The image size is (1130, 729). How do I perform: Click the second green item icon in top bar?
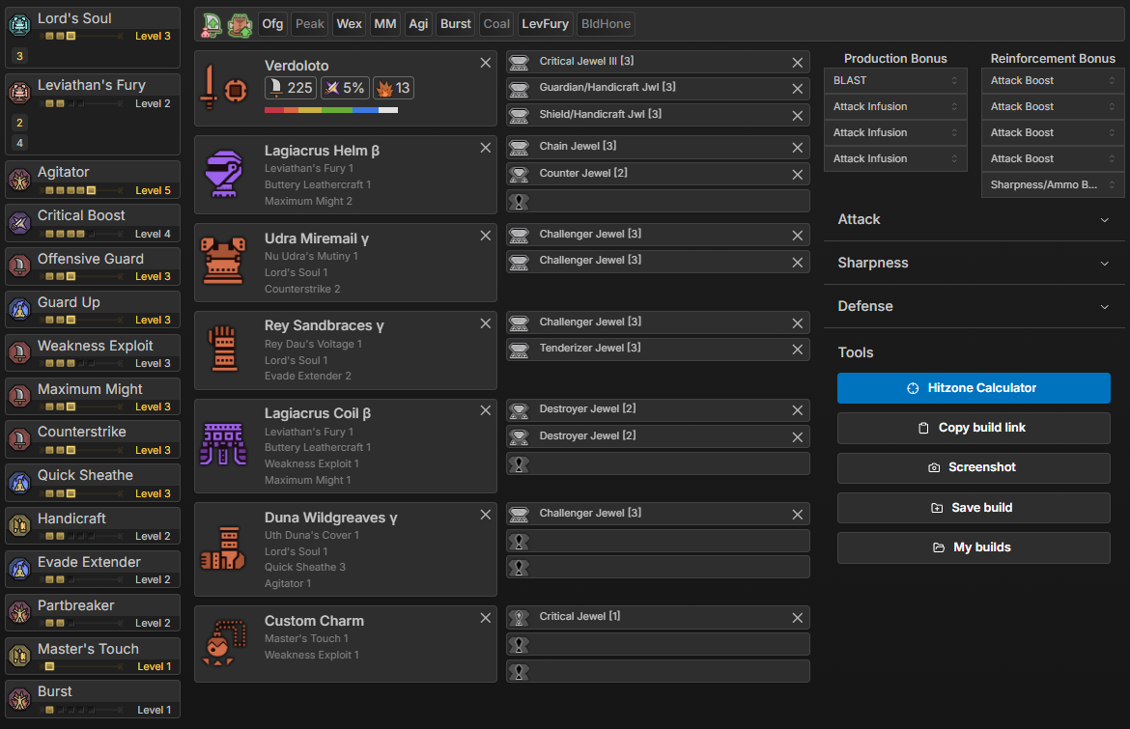240,24
